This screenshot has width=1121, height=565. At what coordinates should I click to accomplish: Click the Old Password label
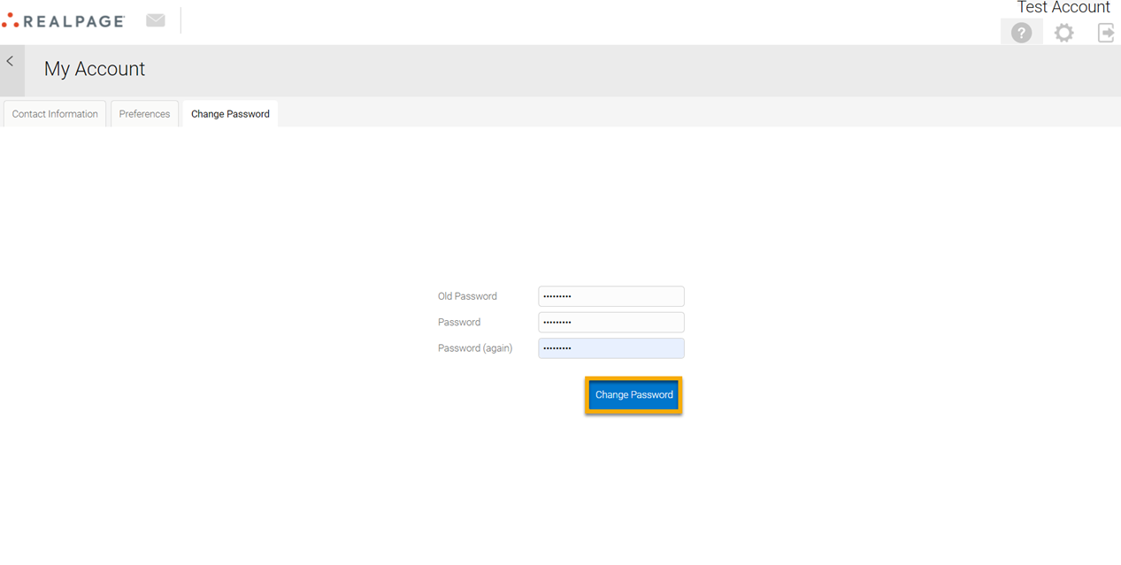click(467, 296)
